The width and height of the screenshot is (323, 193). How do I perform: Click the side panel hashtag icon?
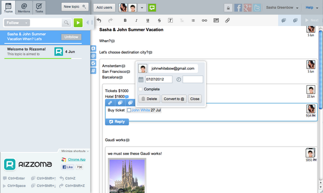[x=93, y=71]
